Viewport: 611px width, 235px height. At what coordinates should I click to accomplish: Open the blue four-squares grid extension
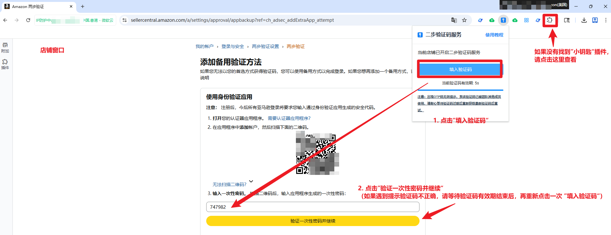point(526,20)
